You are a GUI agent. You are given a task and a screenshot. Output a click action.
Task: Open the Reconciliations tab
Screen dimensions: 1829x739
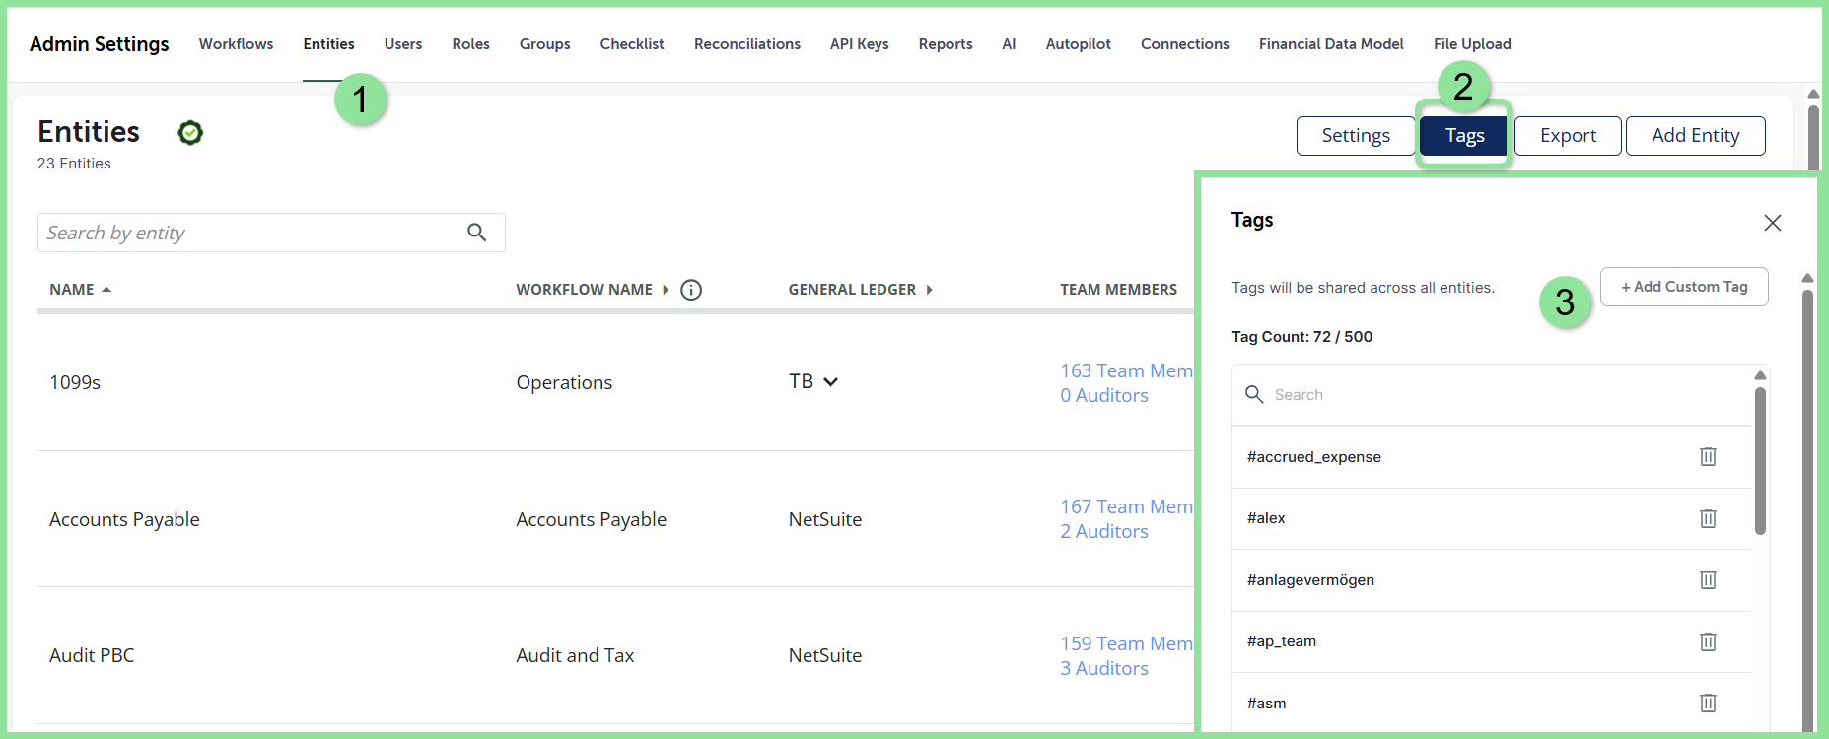(747, 44)
